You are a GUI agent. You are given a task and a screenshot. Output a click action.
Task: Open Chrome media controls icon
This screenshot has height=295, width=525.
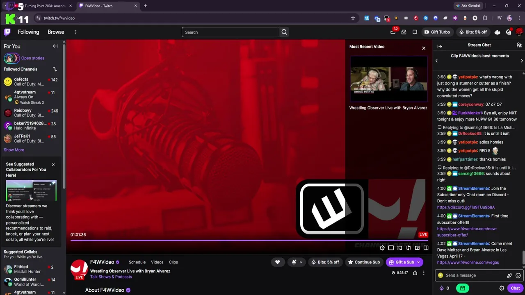tap(499, 18)
